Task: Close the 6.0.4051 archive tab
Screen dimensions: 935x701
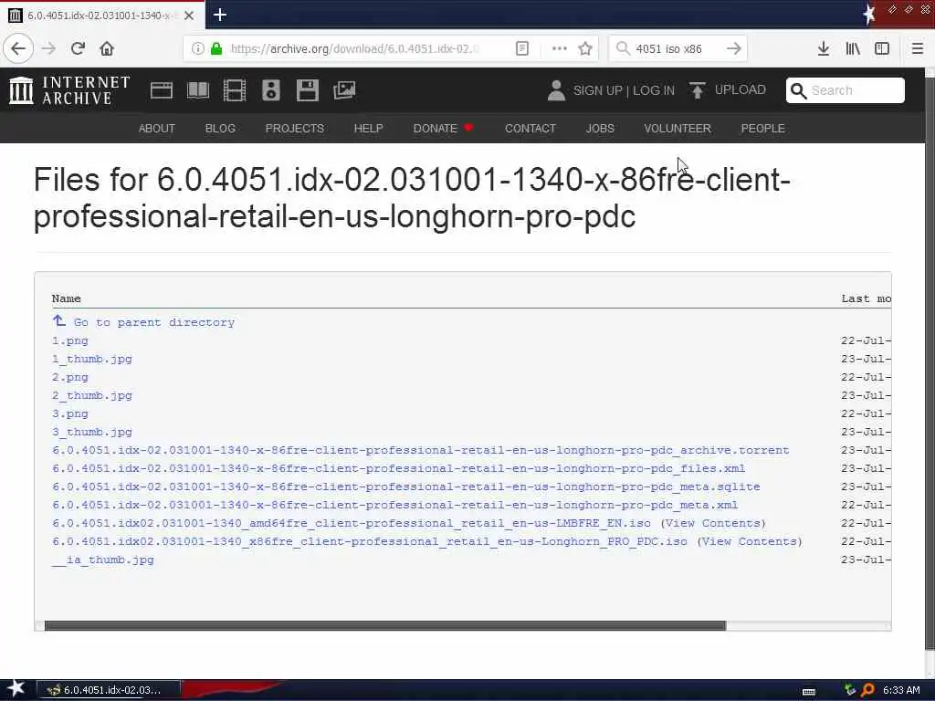Action: (189, 16)
